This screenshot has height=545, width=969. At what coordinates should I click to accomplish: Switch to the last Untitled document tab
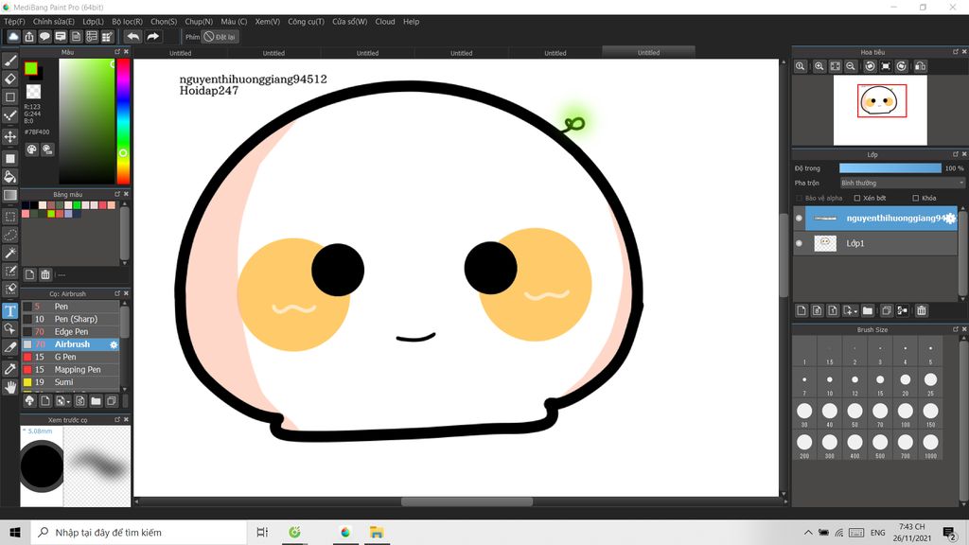click(x=648, y=53)
